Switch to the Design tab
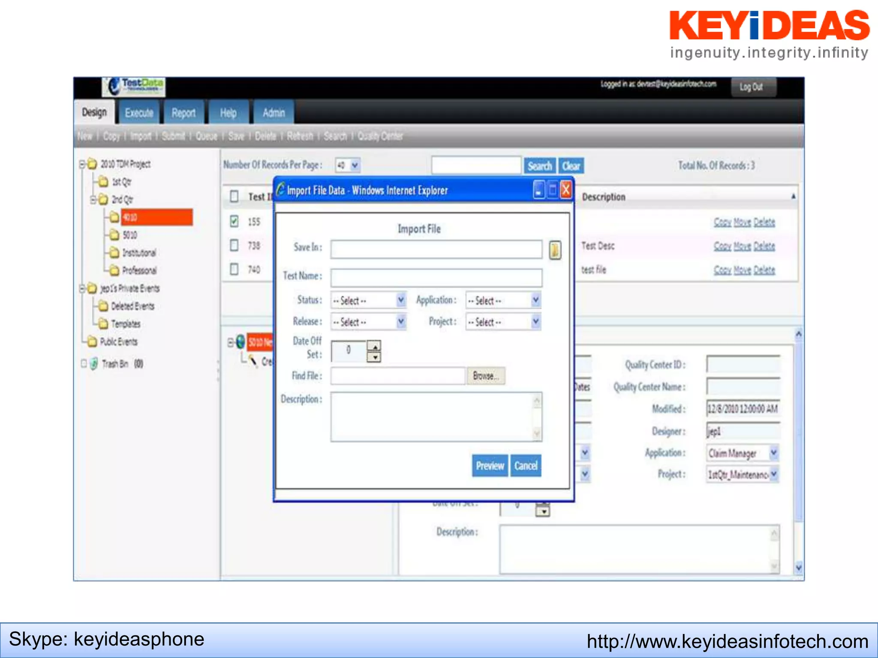878x658 pixels. coord(94,112)
